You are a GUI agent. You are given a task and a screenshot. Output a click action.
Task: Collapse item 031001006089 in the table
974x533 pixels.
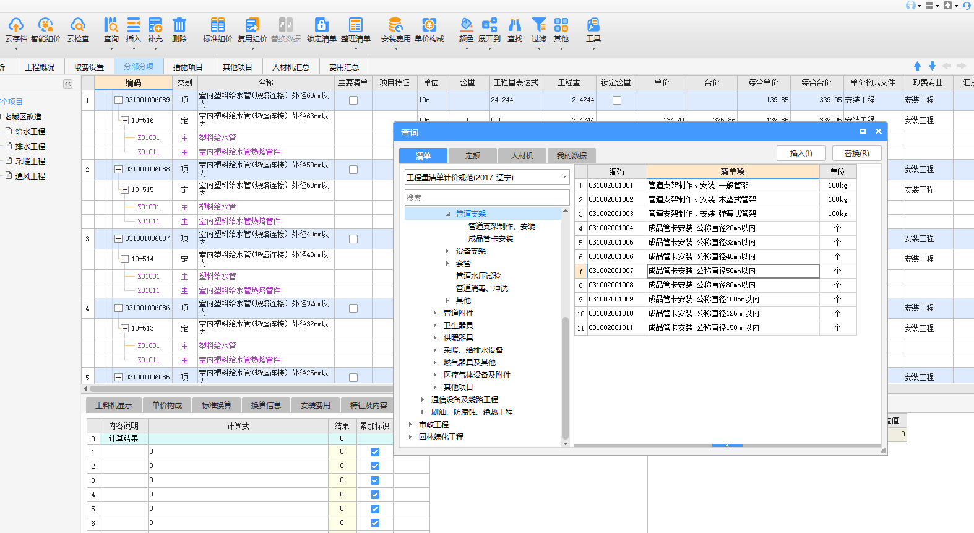(x=119, y=100)
